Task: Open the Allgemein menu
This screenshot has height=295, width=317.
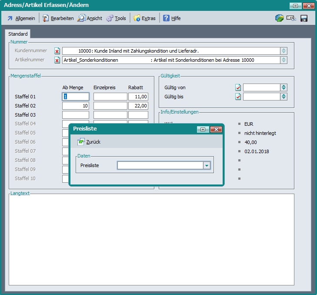Action: 21,18
